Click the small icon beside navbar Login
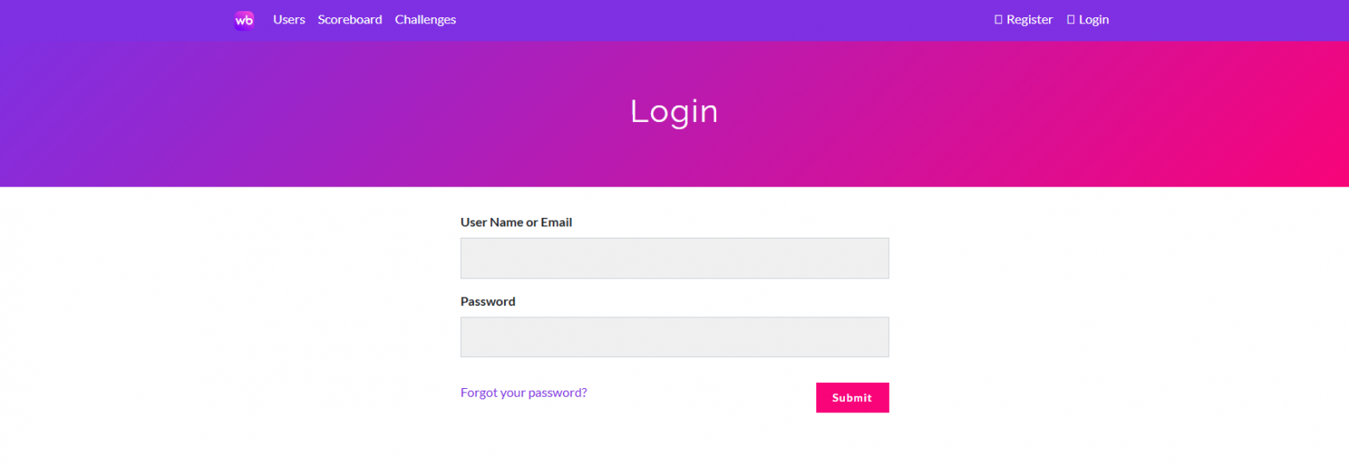This screenshot has width=1349, height=465. click(x=1071, y=19)
